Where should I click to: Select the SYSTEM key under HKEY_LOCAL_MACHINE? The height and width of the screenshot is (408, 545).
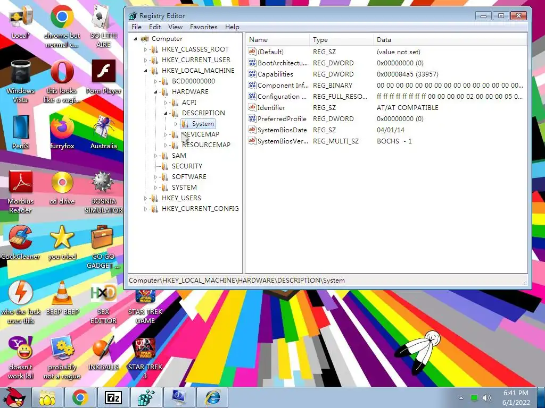tap(184, 188)
